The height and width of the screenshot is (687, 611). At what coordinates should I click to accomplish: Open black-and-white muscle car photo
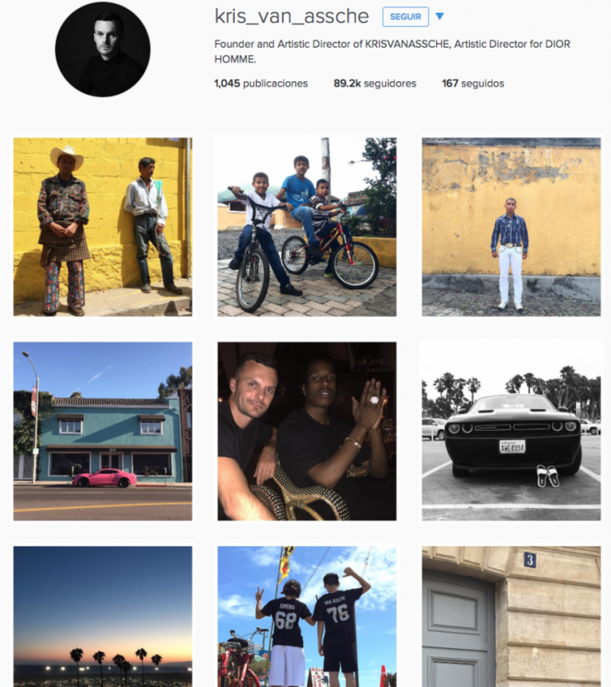point(511,431)
